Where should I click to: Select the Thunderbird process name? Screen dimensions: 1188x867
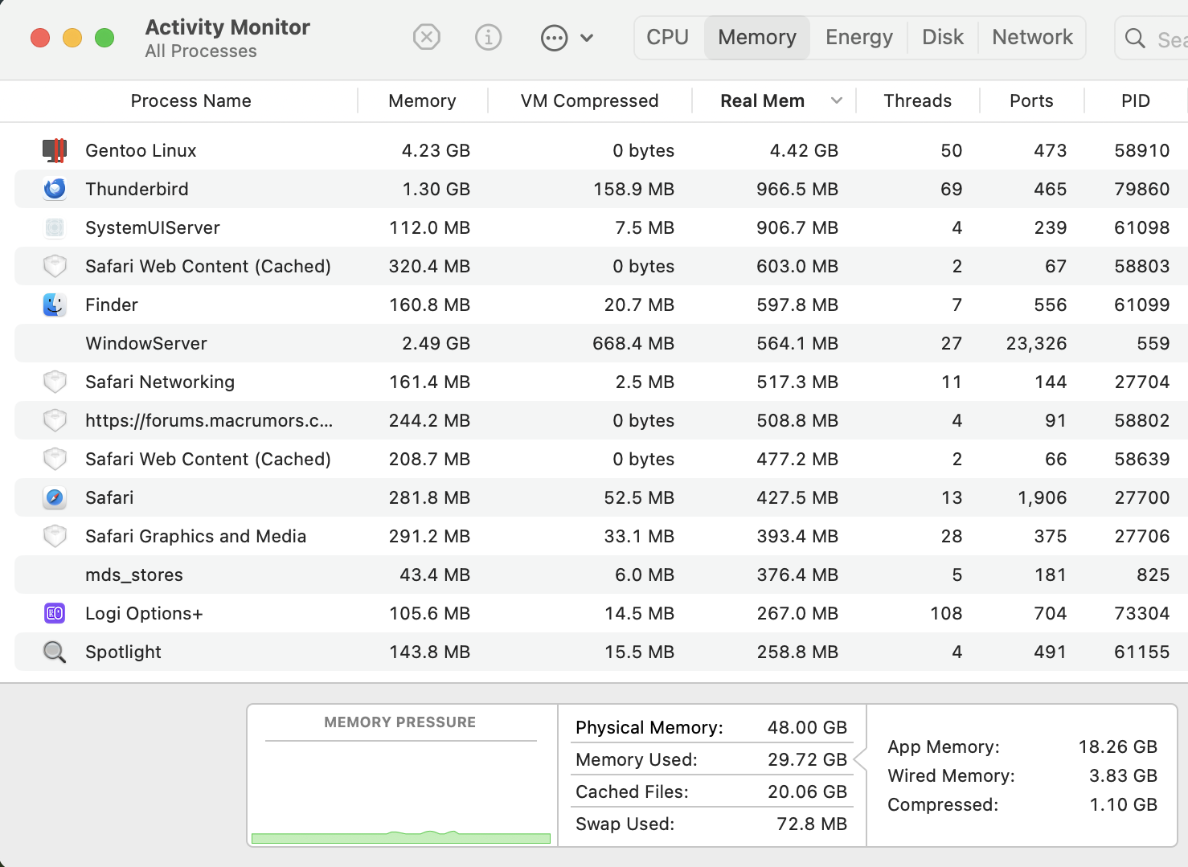(x=137, y=189)
